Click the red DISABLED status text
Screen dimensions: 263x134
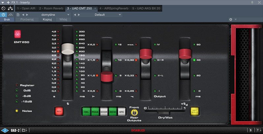click(x=138, y=130)
